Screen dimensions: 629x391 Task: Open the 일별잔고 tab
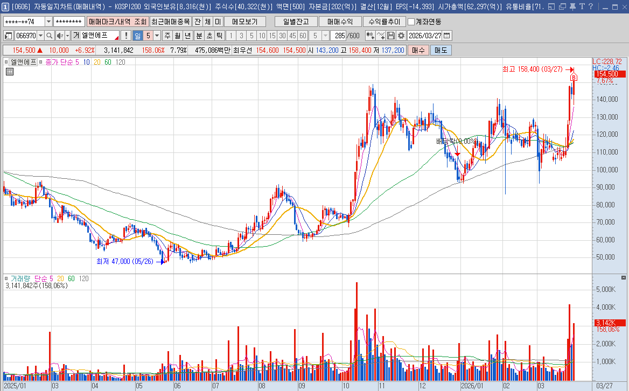(x=296, y=22)
